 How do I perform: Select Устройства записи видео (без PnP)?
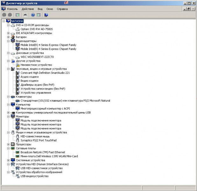[43, 89]
